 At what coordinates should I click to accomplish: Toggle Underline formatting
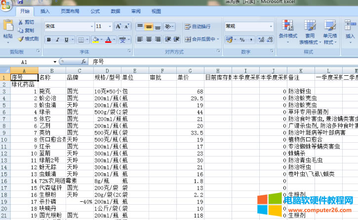point(67,40)
